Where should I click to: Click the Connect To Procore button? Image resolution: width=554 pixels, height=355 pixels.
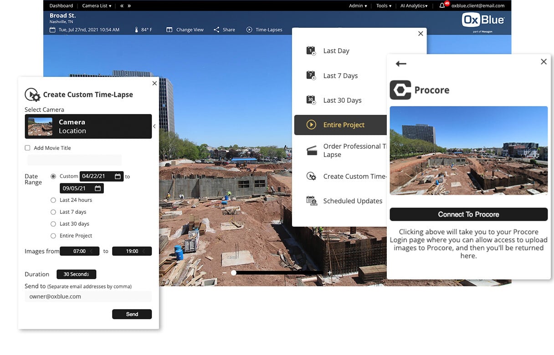468,214
